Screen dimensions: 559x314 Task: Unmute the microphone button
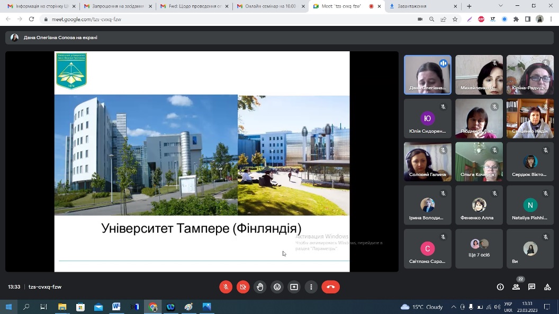pos(226,287)
